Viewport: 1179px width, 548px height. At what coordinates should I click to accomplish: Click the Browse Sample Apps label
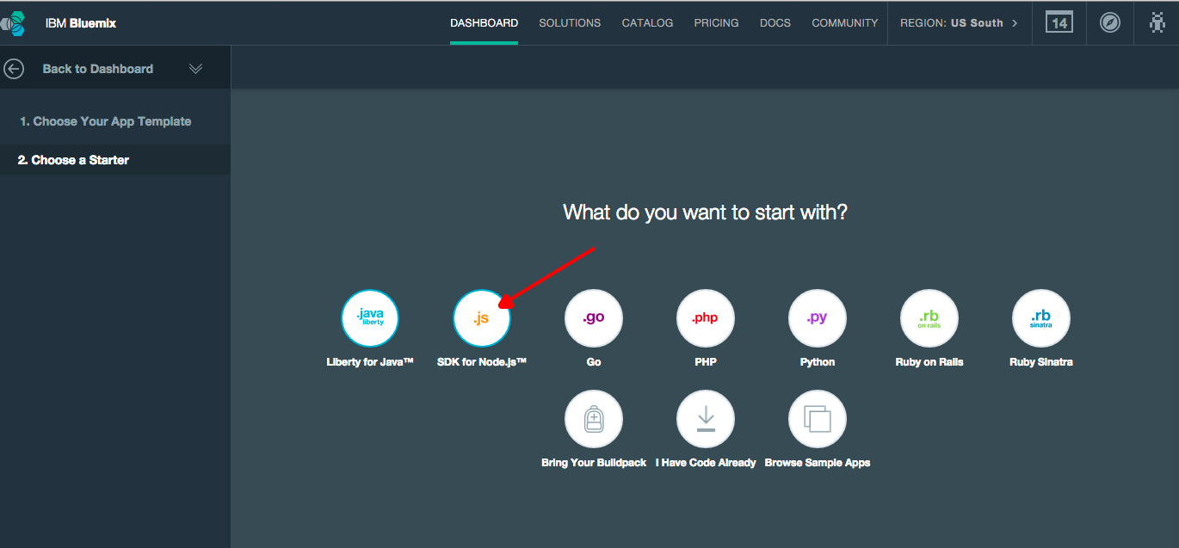[x=818, y=463]
